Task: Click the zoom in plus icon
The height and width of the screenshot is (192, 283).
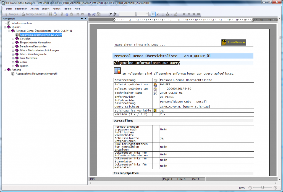Action: (275, 188)
